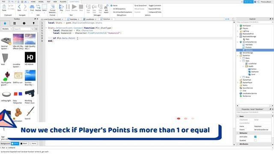Image resolution: width=274 pixels, height=154 pixels.
Task: Switch to the LocalScript editor tab
Action: tap(90, 19)
